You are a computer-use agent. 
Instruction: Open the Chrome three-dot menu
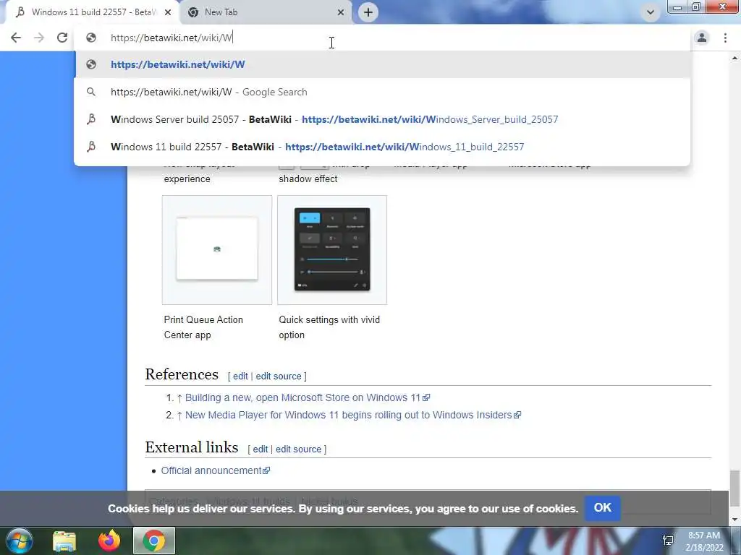click(x=725, y=38)
